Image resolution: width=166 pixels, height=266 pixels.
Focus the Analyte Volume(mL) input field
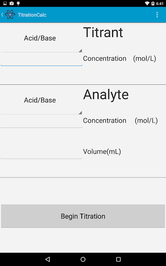point(41,152)
